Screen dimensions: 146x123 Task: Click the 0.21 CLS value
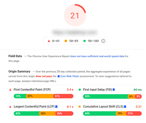[x=138, y=107]
